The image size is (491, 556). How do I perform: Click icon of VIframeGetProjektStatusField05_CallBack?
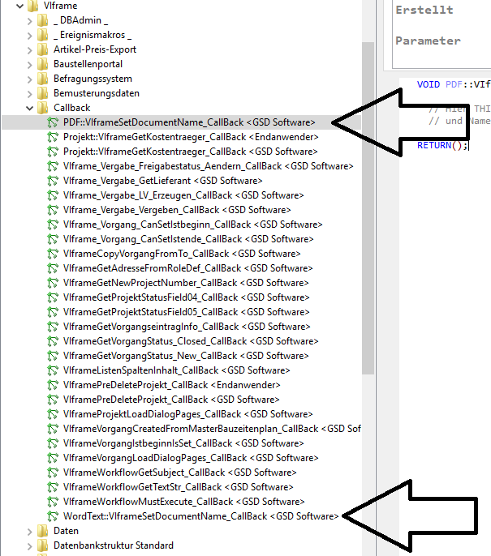(53, 312)
